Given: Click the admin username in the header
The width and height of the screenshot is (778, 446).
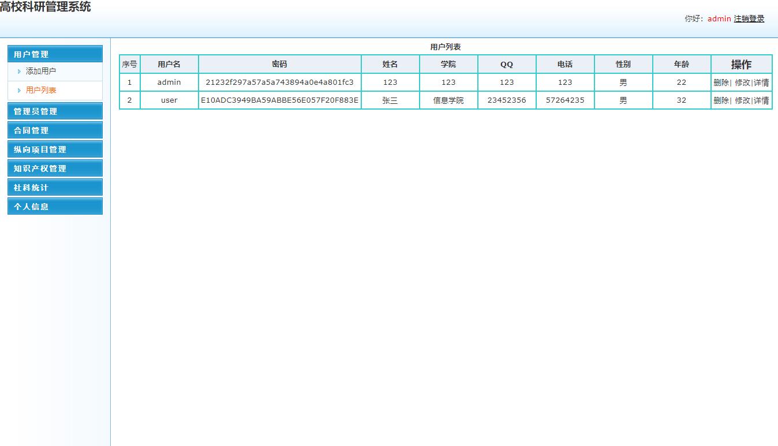Looking at the screenshot, I should click(719, 18).
